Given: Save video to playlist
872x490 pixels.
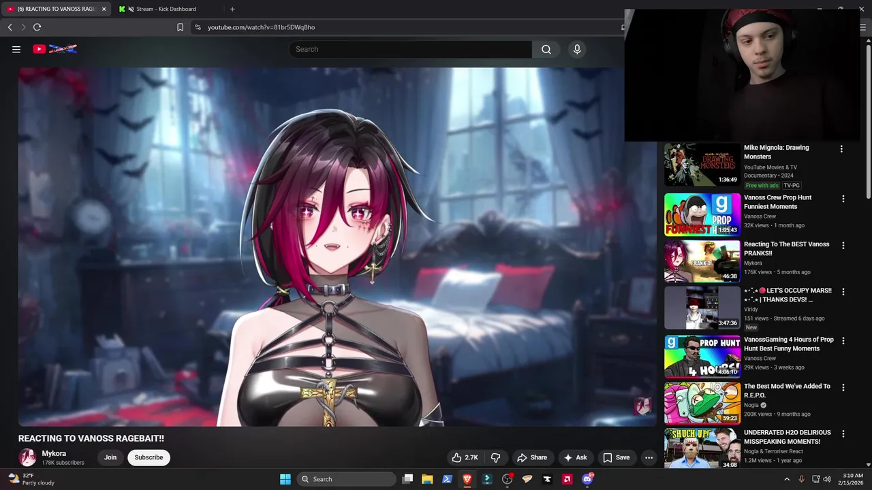Looking at the screenshot, I should pyautogui.click(x=616, y=457).
